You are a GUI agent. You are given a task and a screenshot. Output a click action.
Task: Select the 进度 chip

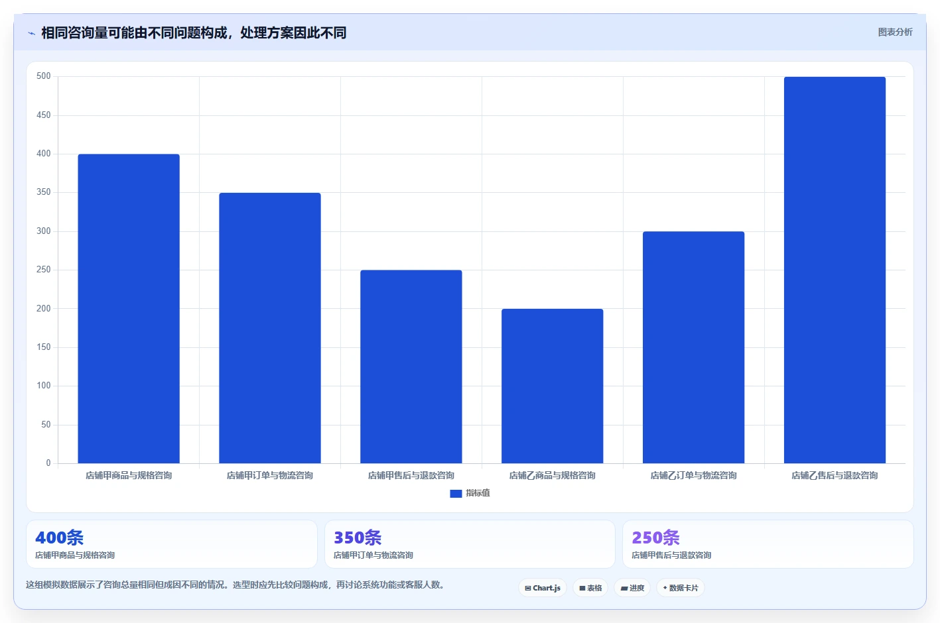(632, 588)
